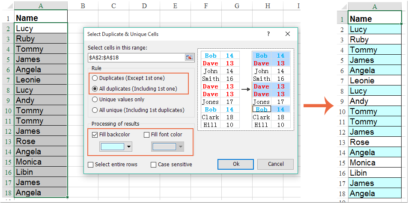The height and width of the screenshot is (203, 408).
Task: Click cell Monica in row 15 of left sheet
Action: [x=41, y=162]
